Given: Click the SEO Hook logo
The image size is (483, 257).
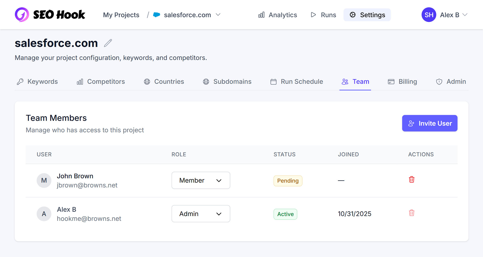Looking at the screenshot, I should pos(50,15).
